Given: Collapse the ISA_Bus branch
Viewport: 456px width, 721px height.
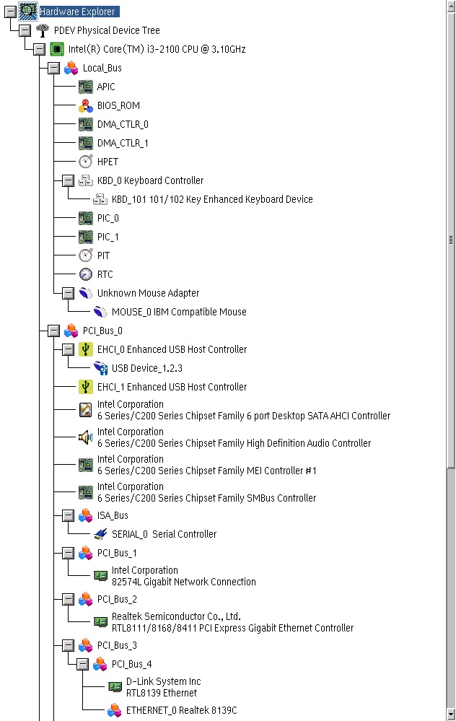Looking at the screenshot, I should (68, 515).
